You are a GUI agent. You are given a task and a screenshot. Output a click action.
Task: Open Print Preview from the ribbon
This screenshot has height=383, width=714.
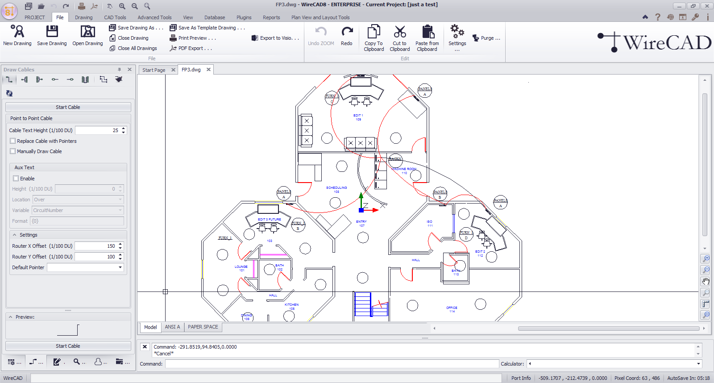coord(193,38)
